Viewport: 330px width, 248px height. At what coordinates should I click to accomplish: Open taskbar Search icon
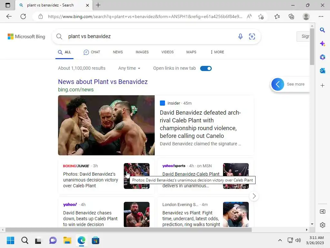[24, 240]
